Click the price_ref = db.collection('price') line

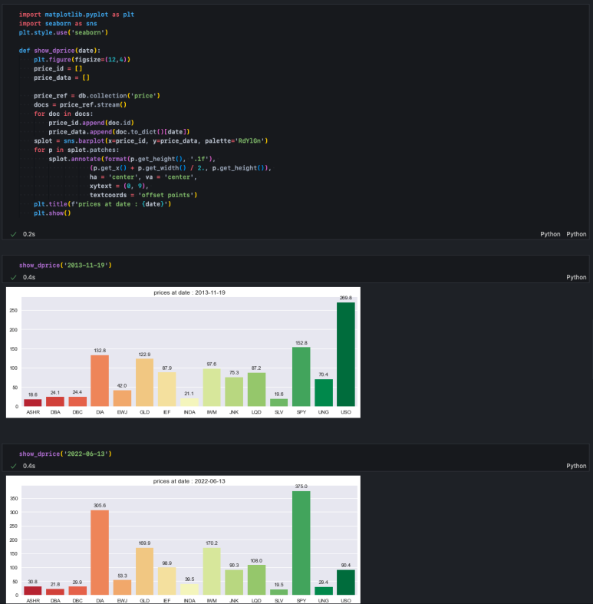(x=97, y=96)
